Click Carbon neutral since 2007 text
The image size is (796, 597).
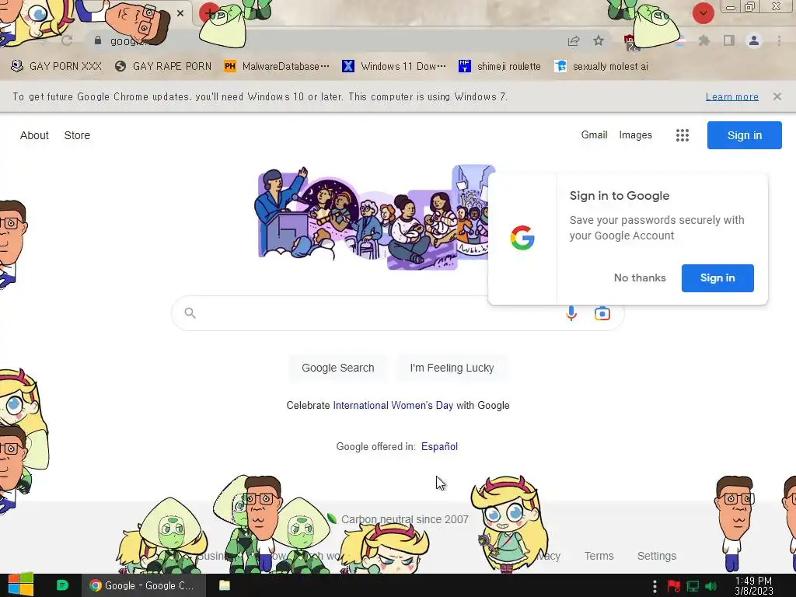point(404,519)
